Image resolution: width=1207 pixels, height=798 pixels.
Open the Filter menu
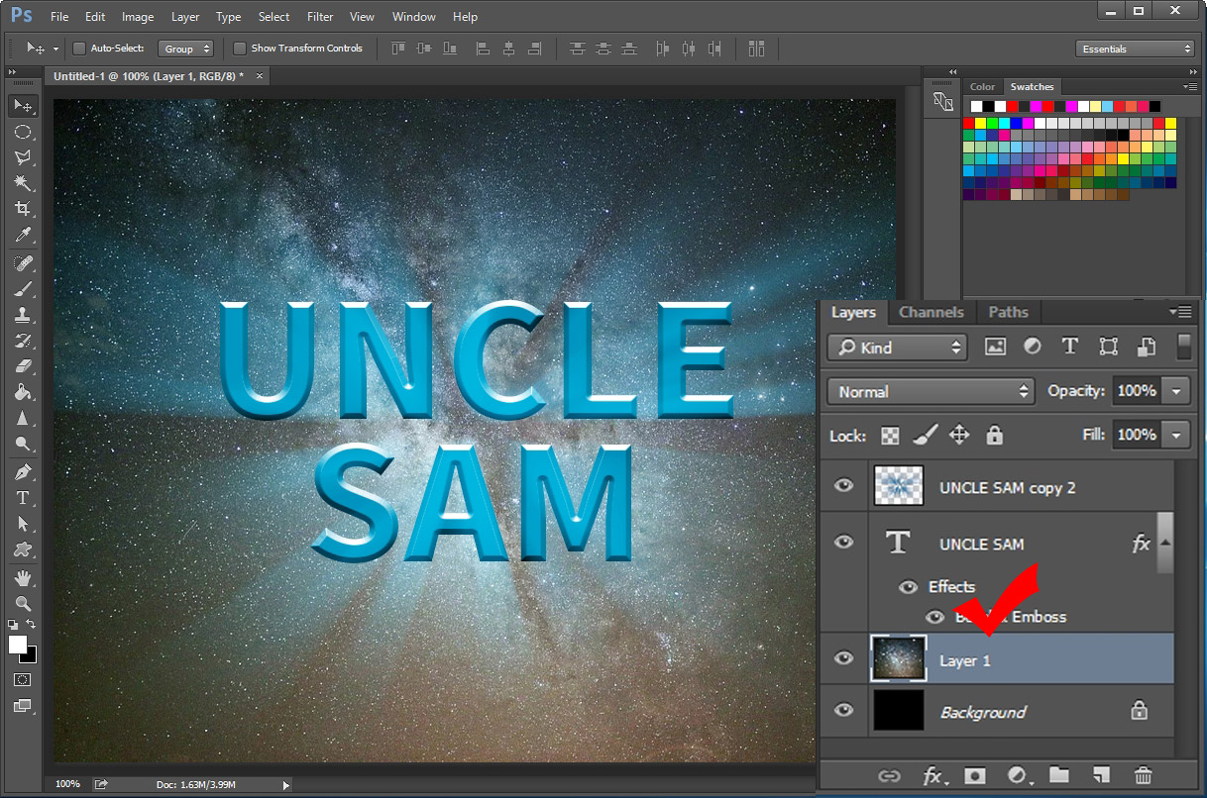[x=320, y=17]
